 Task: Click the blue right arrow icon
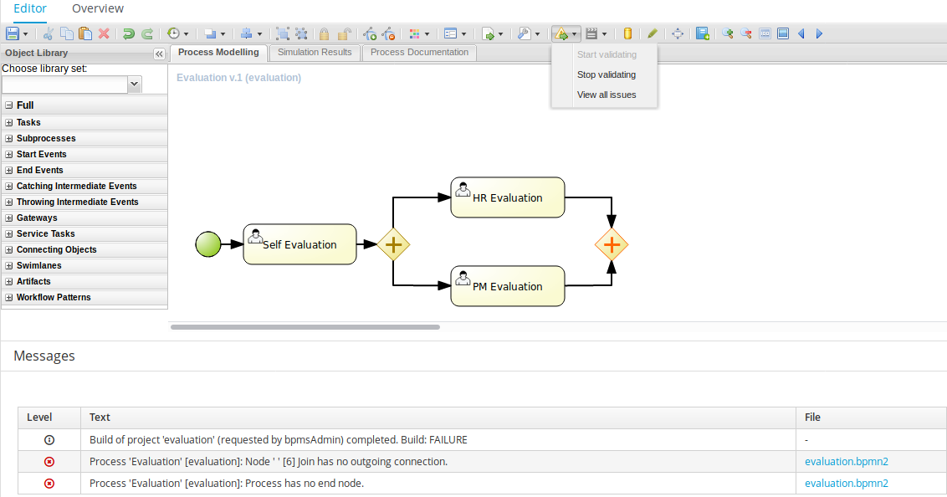(820, 33)
